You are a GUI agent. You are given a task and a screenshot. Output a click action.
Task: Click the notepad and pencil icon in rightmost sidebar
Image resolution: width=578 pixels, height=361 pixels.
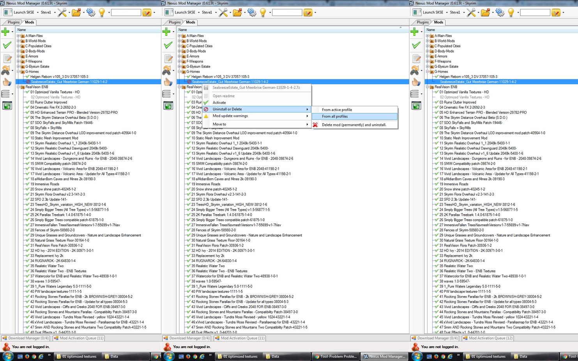(x=416, y=59)
